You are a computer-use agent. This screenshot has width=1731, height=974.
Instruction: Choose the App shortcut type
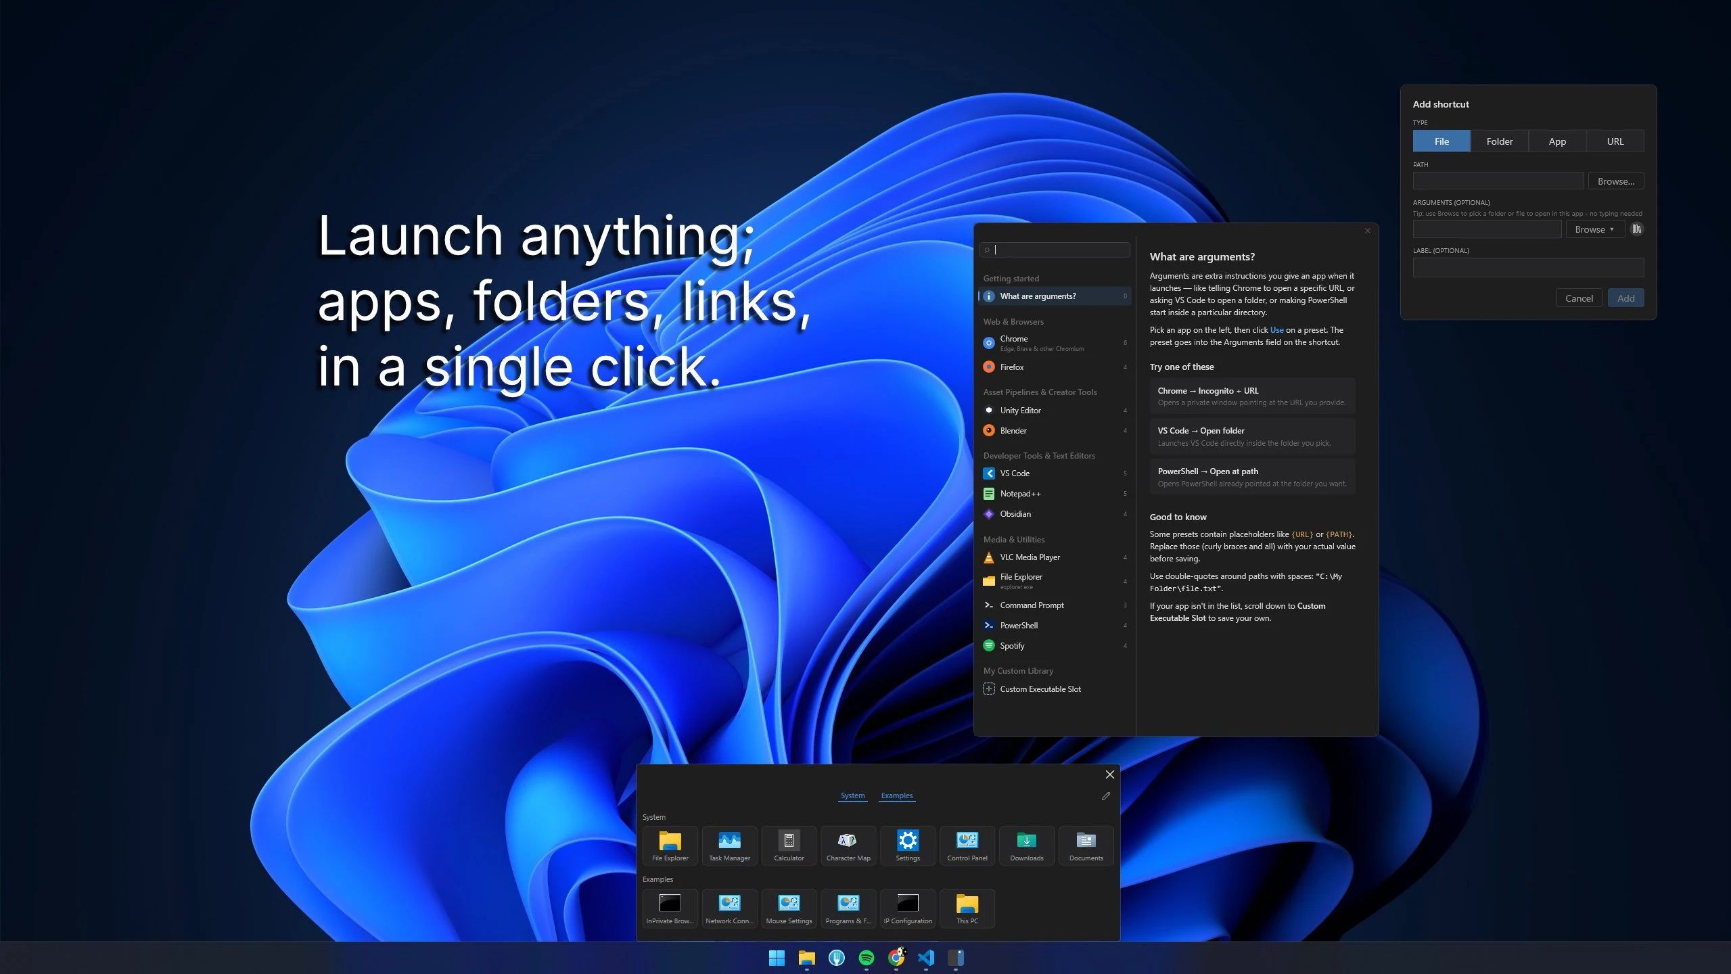[x=1557, y=141]
